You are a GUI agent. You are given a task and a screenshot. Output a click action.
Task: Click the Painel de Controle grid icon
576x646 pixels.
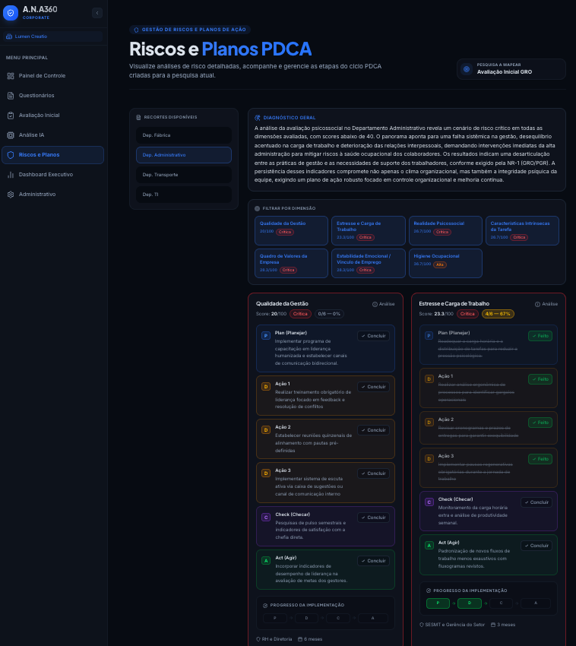pos(11,76)
